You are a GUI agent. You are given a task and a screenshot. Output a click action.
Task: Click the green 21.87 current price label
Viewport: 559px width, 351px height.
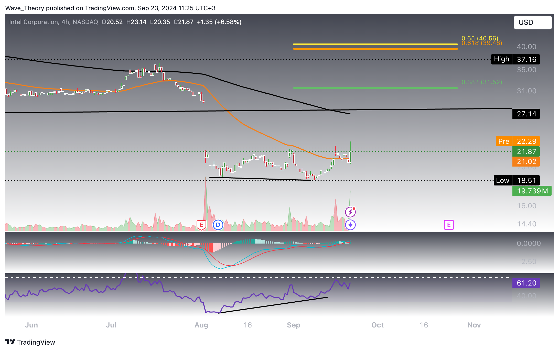(526, 151)
